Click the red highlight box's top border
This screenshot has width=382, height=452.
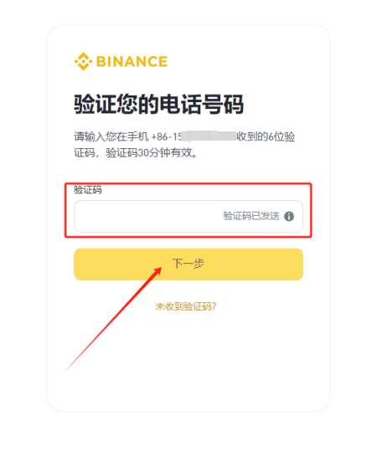point(188,183)
